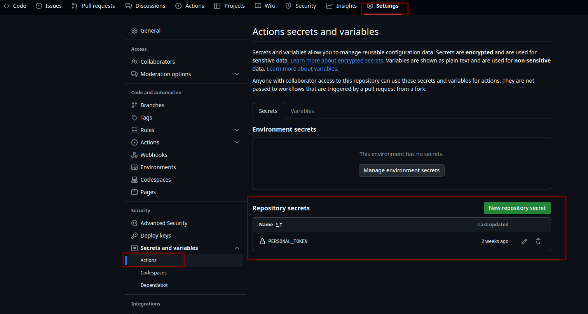588x314 pixels.
Task: Select the Settings tab
Action: point(383,6)
